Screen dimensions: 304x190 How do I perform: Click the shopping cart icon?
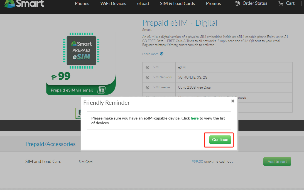point(281,3)
